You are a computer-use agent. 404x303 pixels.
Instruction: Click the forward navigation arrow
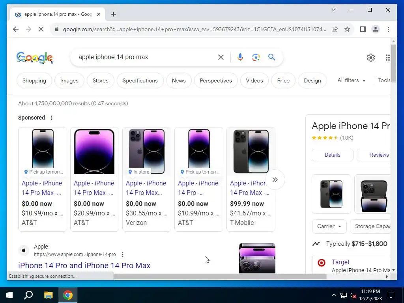28,29
